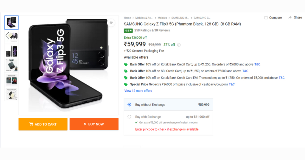305x160 pixels.
Task: Click 258 Ratings & 30 Reviews link
Action: pos(152,30)
